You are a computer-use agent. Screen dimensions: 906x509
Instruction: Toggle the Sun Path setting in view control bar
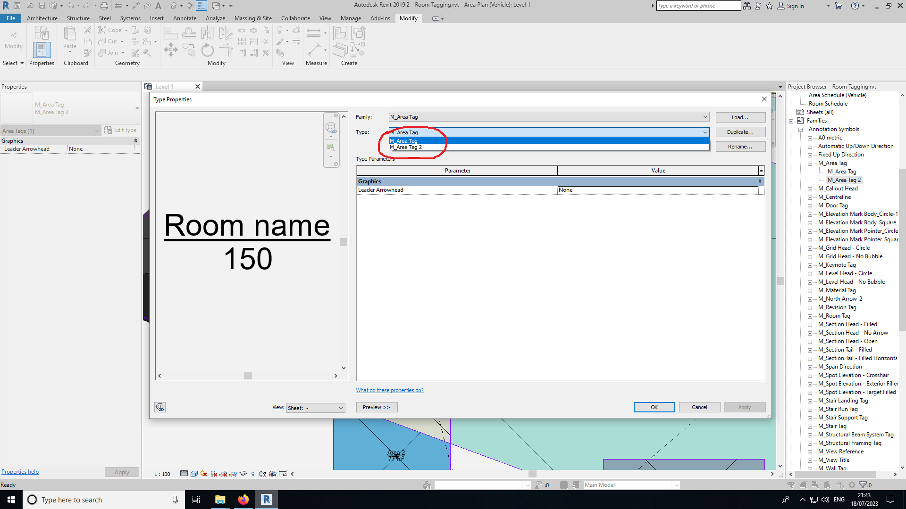click(x=203, y=474)
